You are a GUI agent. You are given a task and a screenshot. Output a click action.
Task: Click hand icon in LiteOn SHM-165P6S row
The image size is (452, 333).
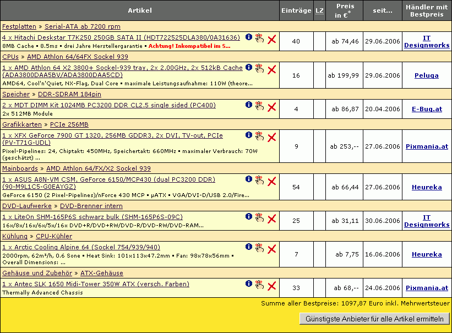coord(259,218)
